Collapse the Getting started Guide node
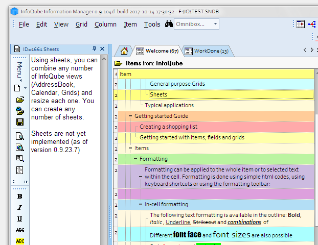 (130, 116)
